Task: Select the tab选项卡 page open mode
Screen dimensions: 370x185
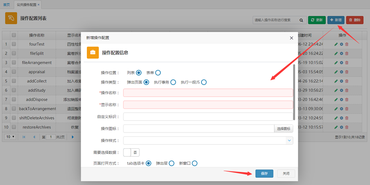Action: [x=148, y=163]
